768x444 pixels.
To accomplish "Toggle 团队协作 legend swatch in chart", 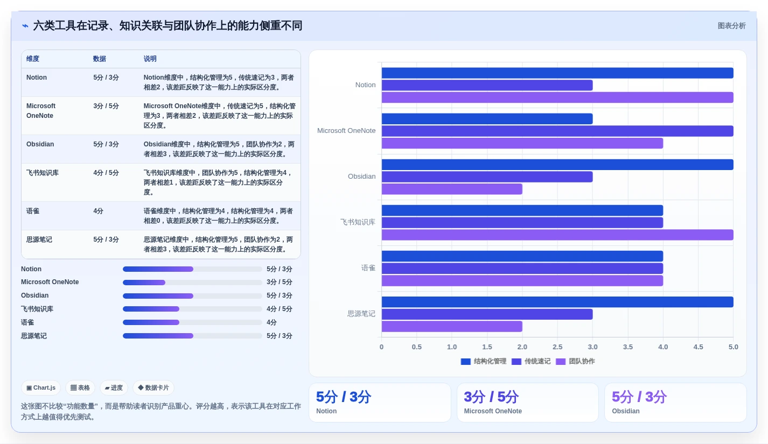I will pos(561,362).
